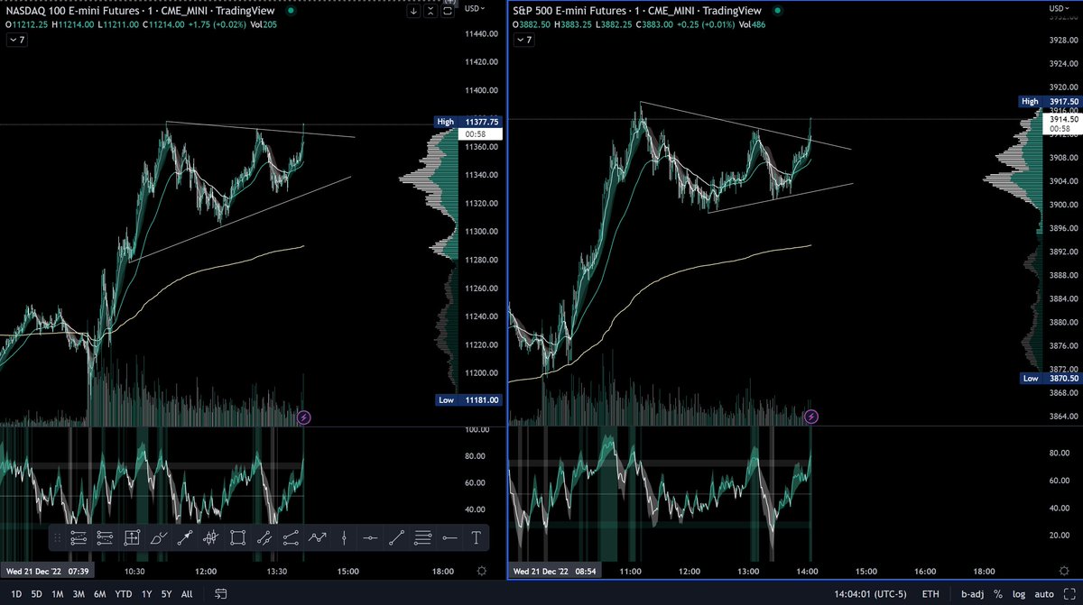Select the Rectangle drawing tool
This screenshot has height=605, width=1083.
pos(237,538)
